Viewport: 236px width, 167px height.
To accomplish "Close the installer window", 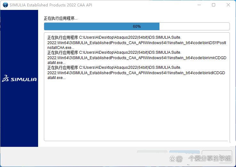I will 228,5.
